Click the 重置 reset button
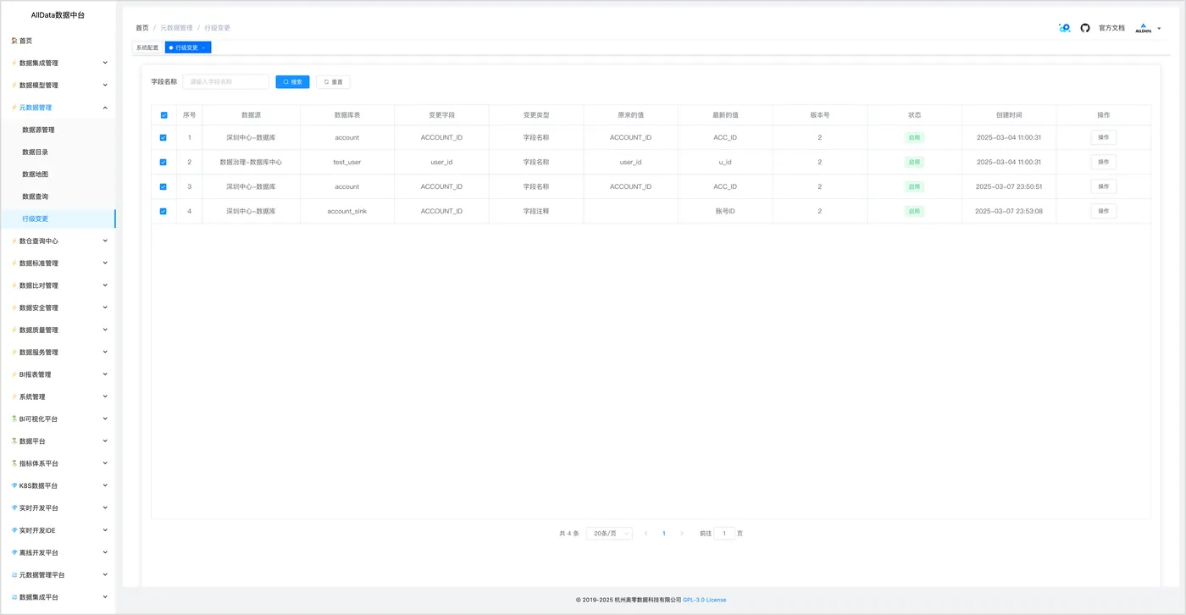 [333, 82]
